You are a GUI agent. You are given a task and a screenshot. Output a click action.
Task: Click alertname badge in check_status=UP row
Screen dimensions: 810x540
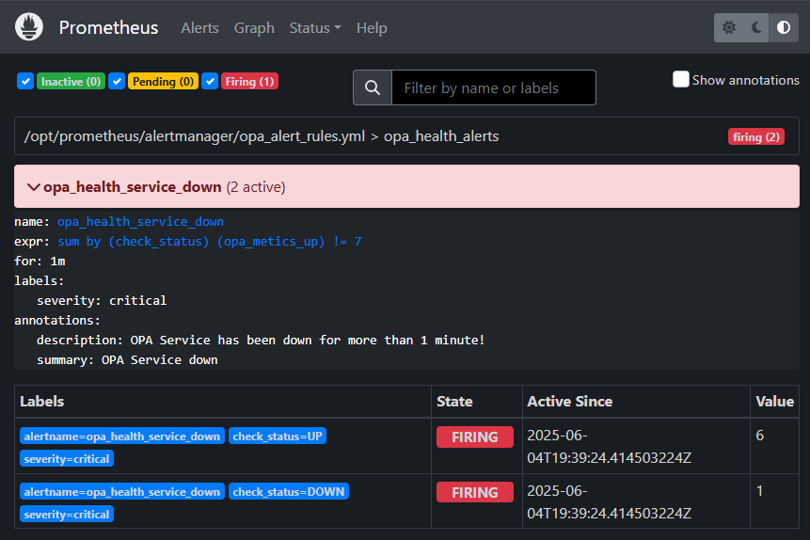122,437
